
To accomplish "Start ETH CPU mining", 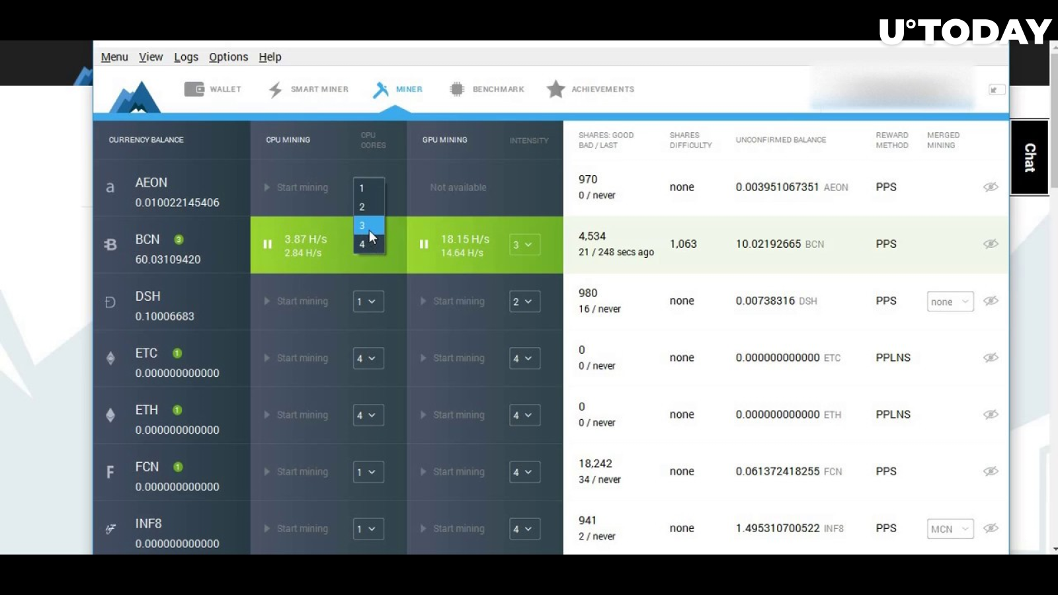I will click(x=296, y=415).
